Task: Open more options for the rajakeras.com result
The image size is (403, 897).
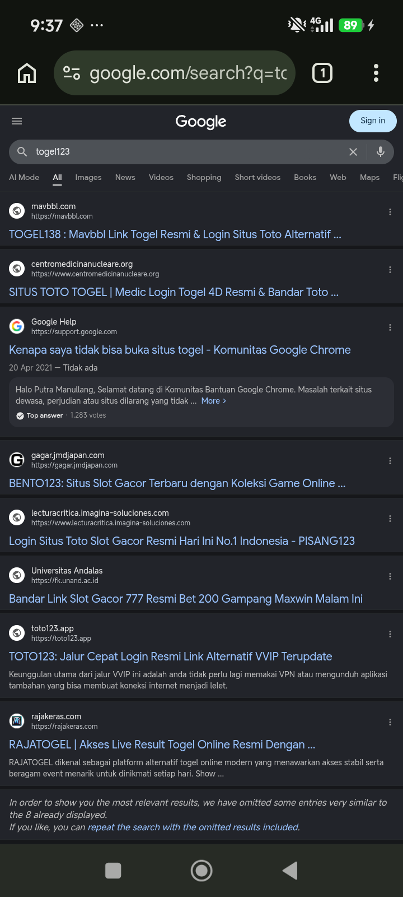Action: coord(390,722)
